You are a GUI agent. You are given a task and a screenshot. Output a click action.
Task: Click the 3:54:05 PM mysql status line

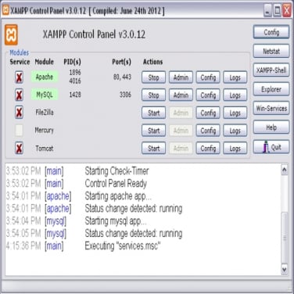(94, 234)
